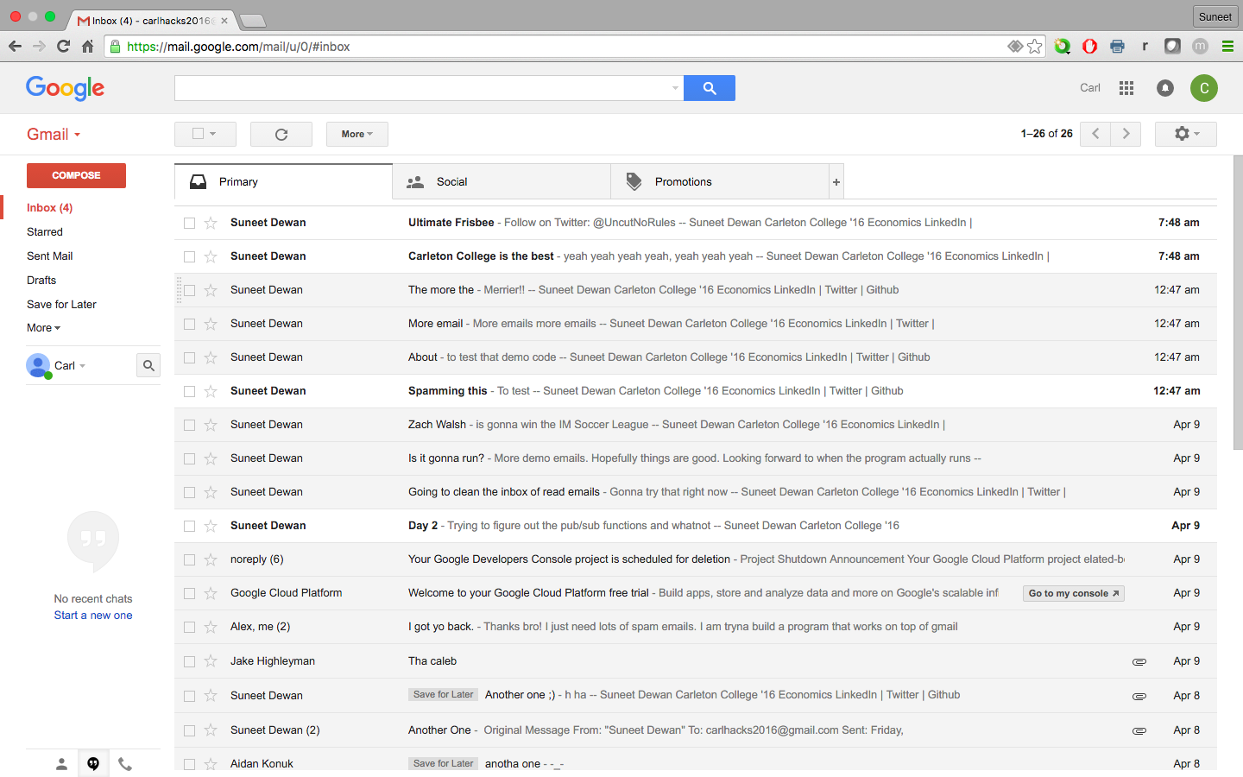This screenshot has height=777, width=1243.
Task: Switch to Hangouts conversations icon
Action: (x=93, y=764)
